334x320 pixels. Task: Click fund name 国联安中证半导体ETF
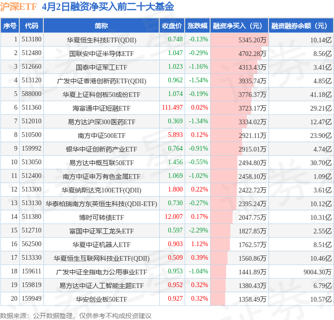tap(101, 54)
